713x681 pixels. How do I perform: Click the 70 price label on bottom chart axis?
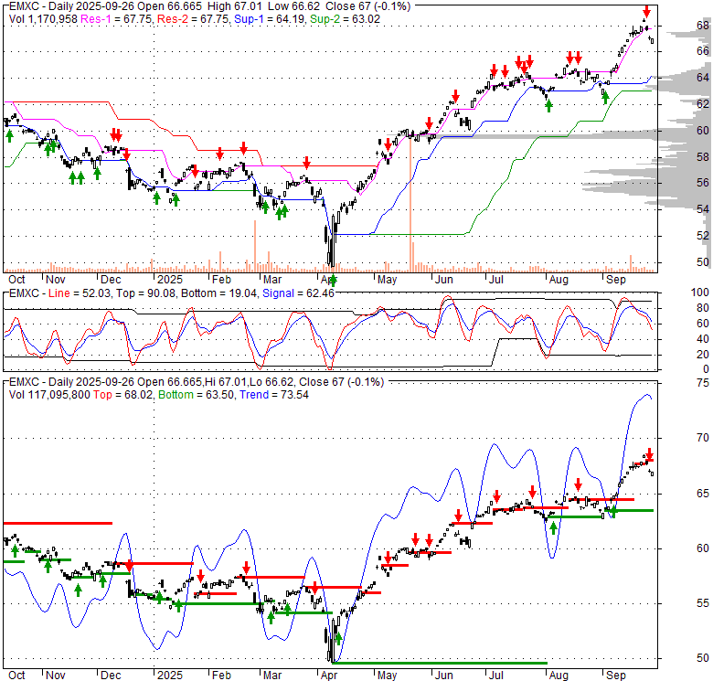(x=703, y=438)
